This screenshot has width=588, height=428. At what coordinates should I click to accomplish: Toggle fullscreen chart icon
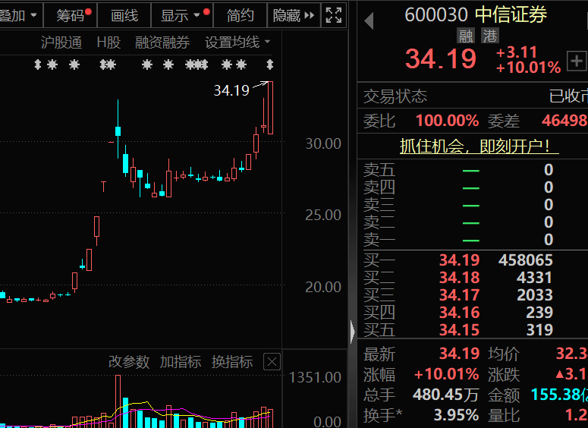point(334,15)
